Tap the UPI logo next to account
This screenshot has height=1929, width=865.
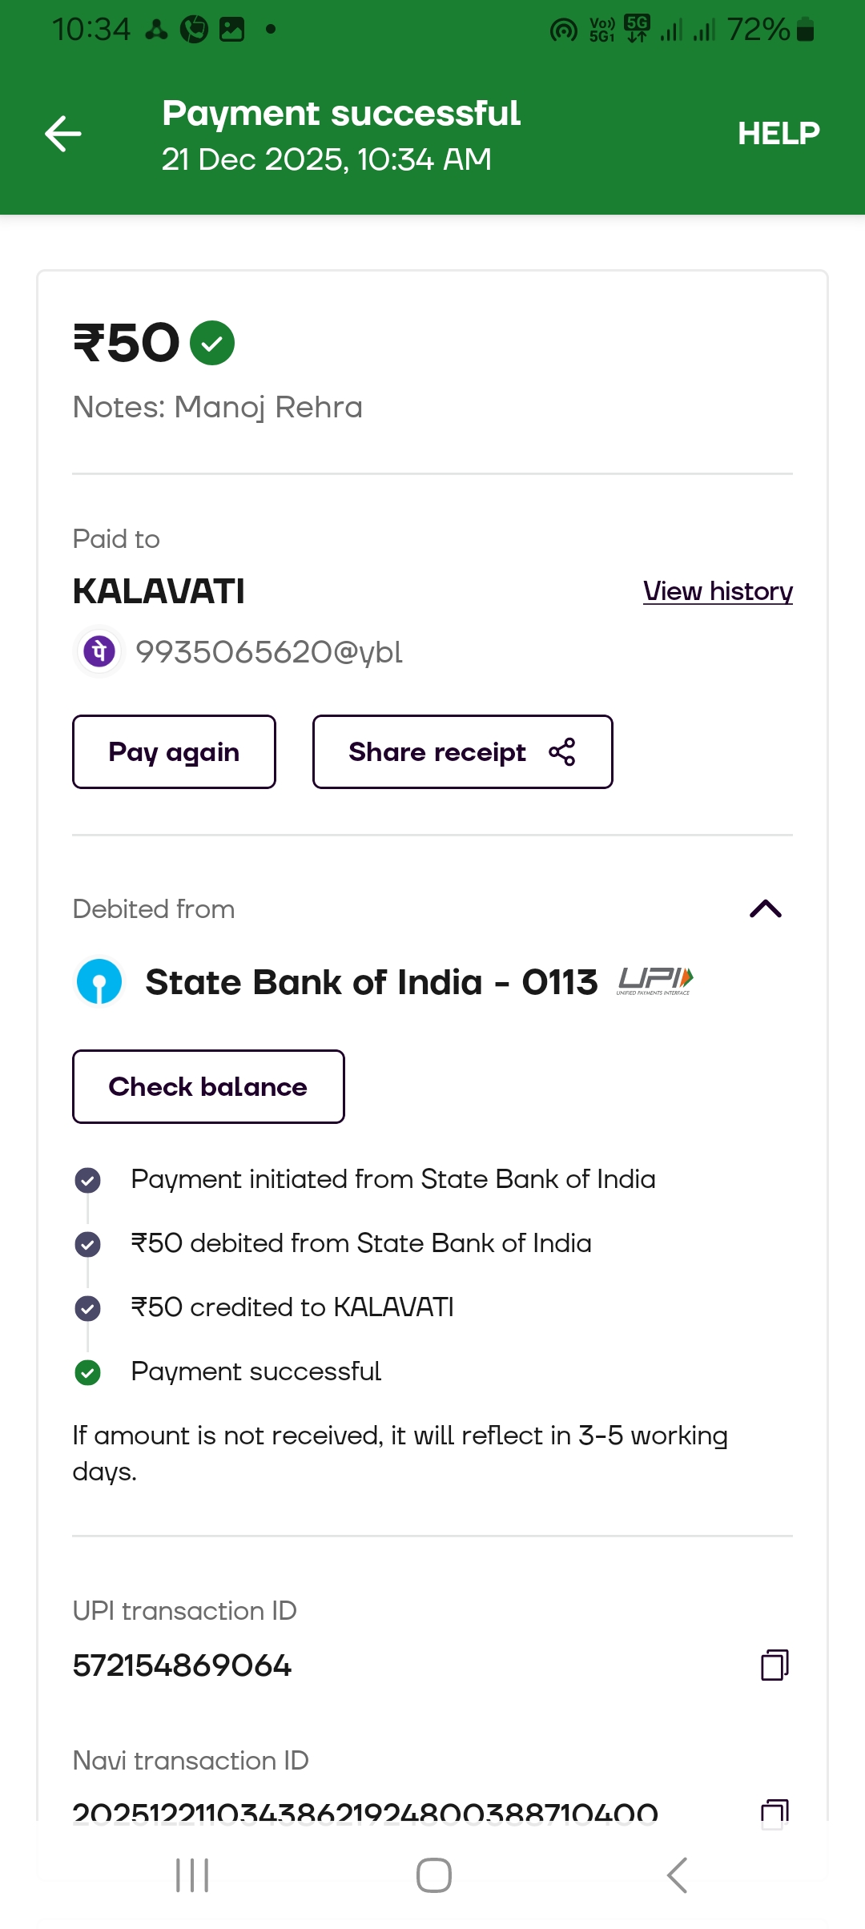click(655, 981)
